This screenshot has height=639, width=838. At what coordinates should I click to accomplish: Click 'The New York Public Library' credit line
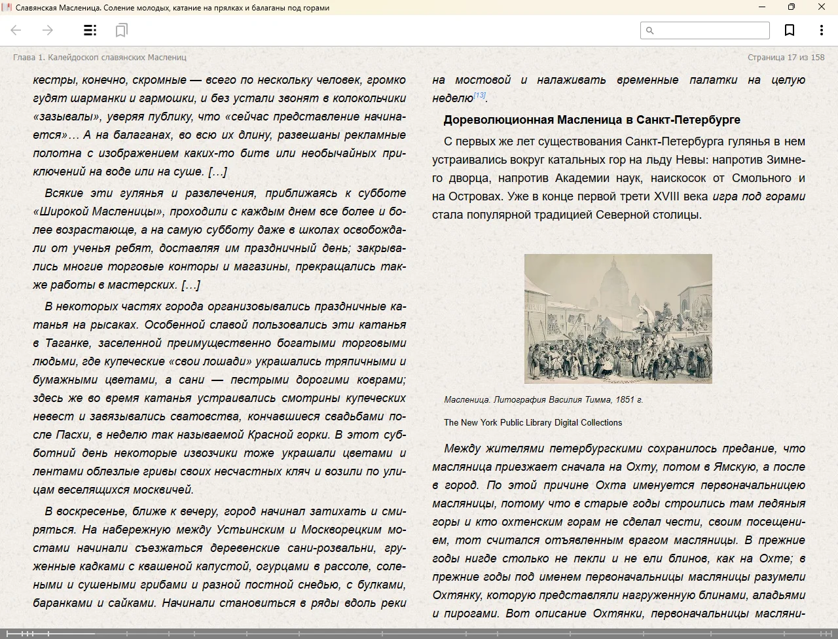533,422
